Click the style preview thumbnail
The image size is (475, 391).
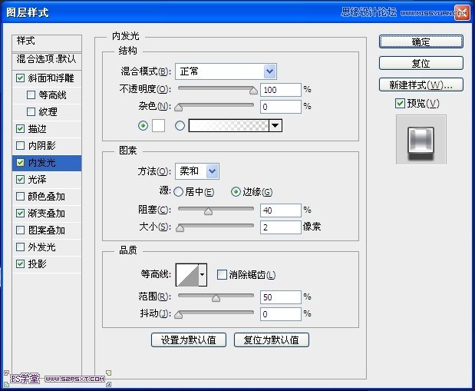pos(421,140)
